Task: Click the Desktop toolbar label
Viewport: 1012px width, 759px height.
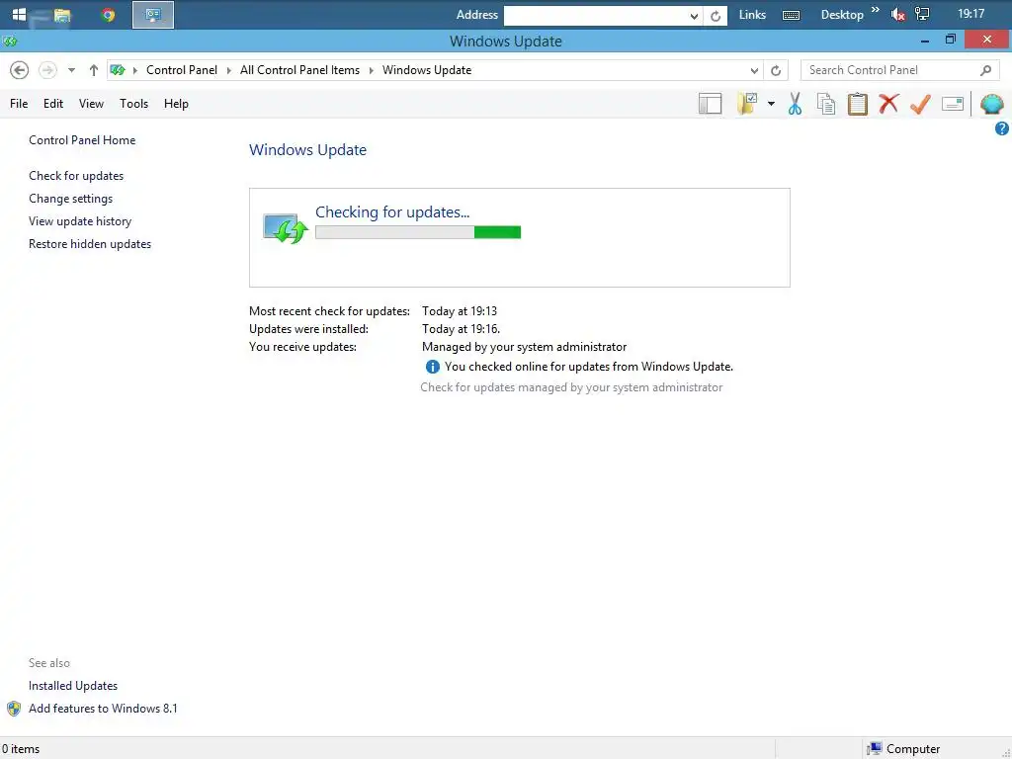Action: point(842,15)
